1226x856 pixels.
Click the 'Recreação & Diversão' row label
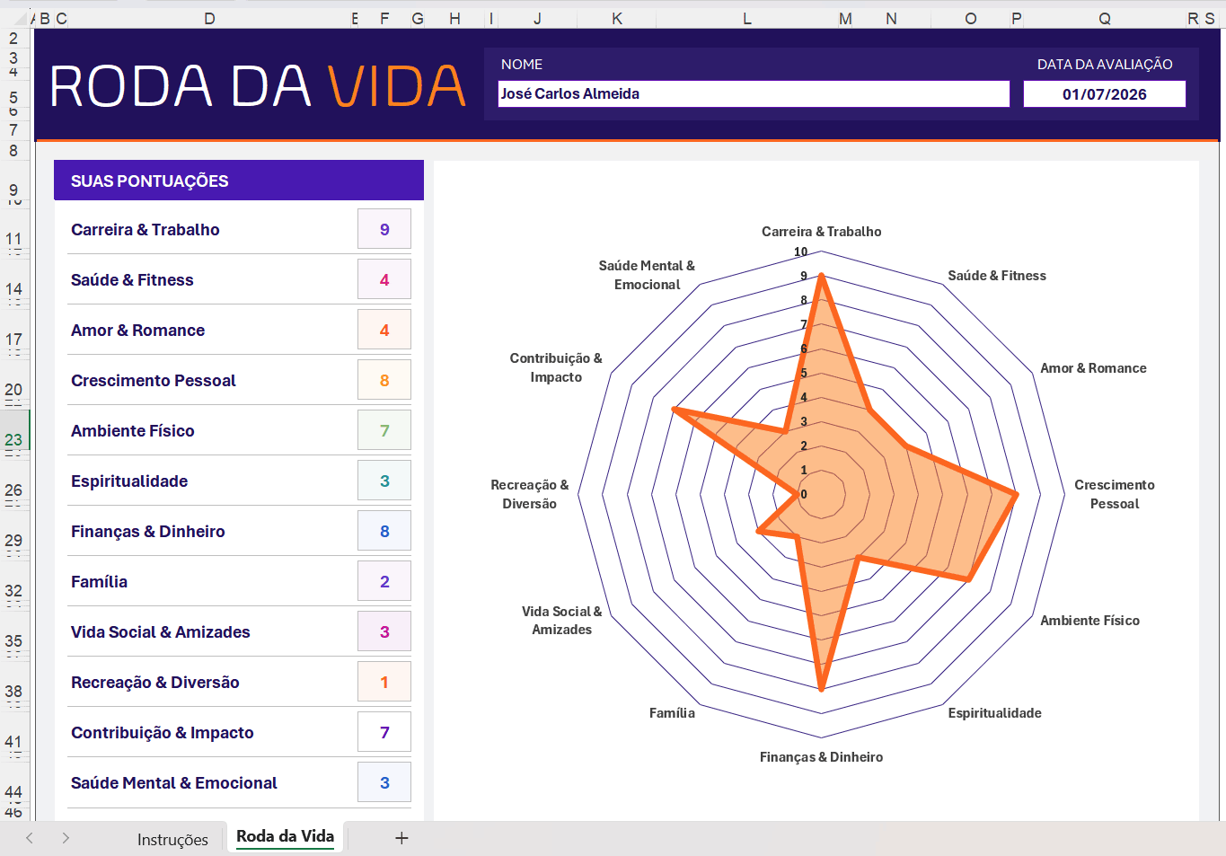155,682
